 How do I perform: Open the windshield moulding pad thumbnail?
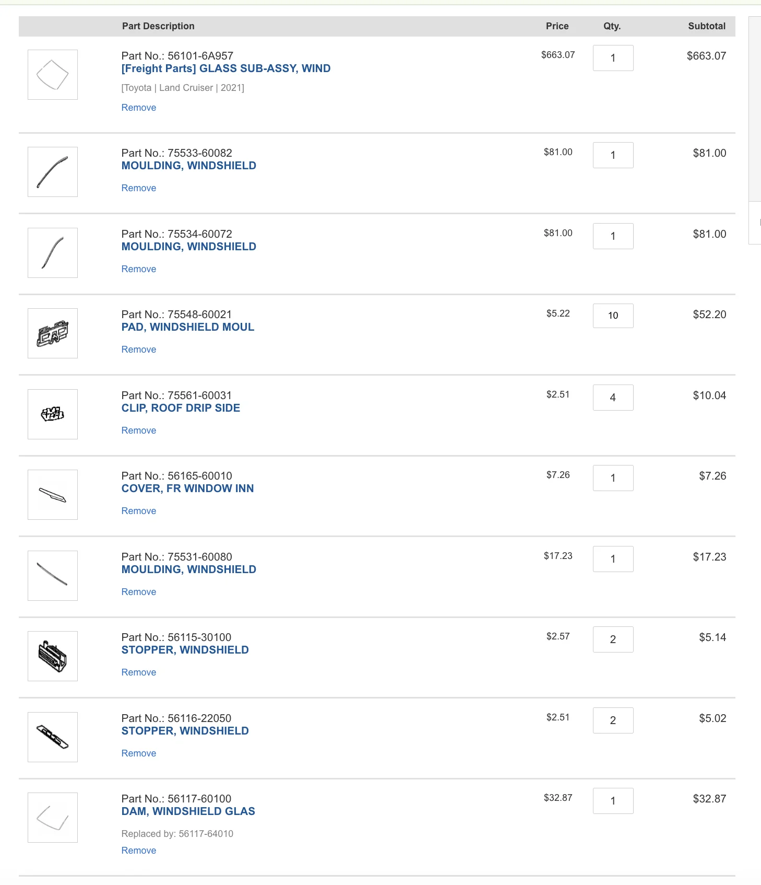click(x=53, y=333)
